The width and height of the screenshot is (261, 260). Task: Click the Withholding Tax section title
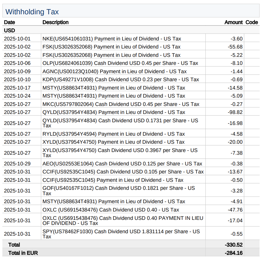click(x=32, y=12)
